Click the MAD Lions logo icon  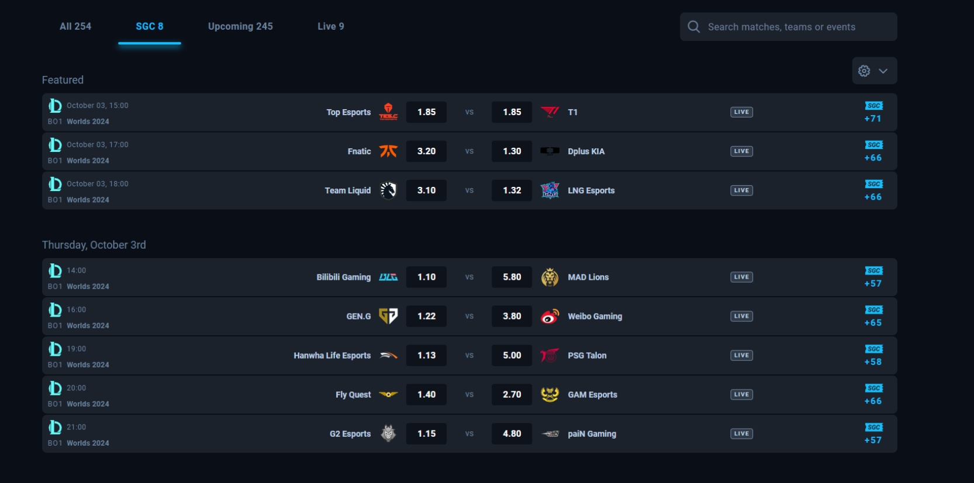[x=550, y=277]
